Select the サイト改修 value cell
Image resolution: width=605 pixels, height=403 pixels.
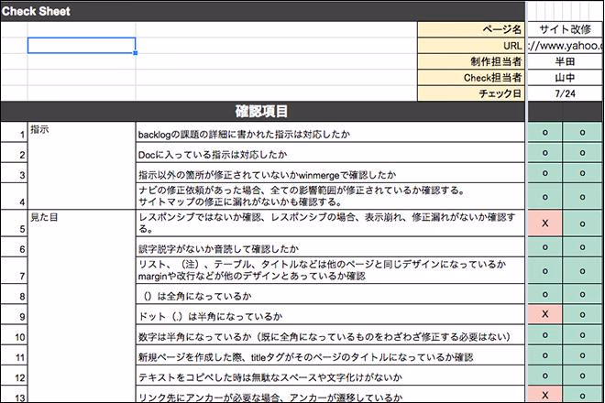point(566,29)
